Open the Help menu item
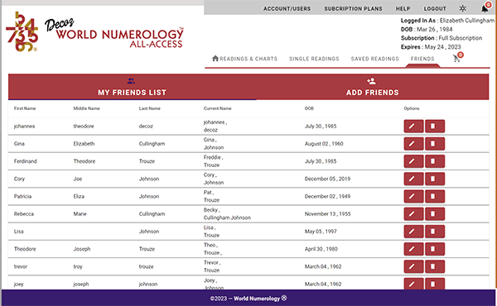The width and height of the screenshot is (497, 306). pyautogui.click(x=403, y=9)
